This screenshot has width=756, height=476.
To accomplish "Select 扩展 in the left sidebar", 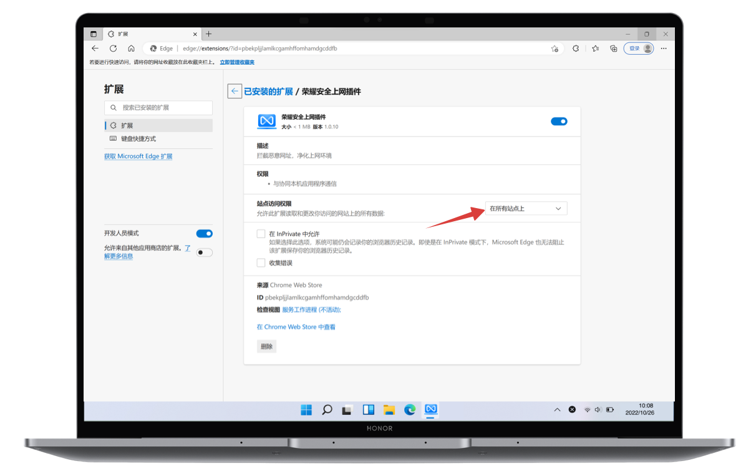I will [x=158, y=126].
